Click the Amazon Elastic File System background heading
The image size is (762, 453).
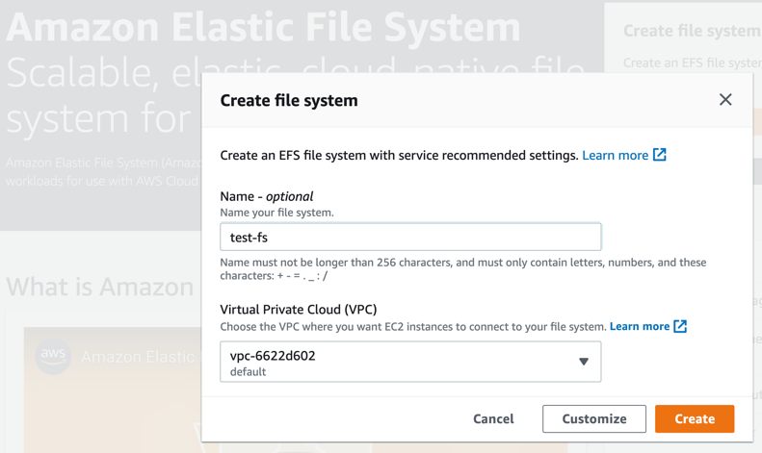coord(263,27)
